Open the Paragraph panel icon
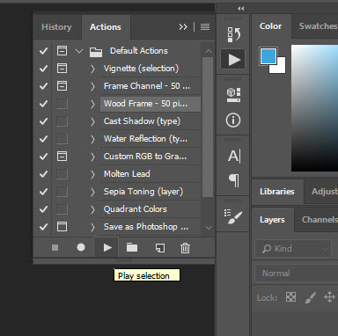Image resolution: width=338 pixels, height=336 pixels. coord(234,180)
